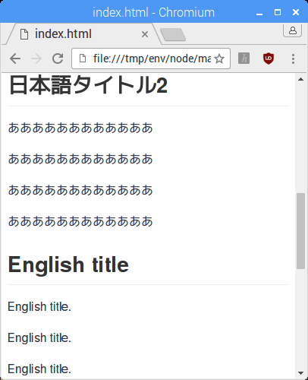
Task: Click the last あああ paragraph
Action: (x=80, y=221)
